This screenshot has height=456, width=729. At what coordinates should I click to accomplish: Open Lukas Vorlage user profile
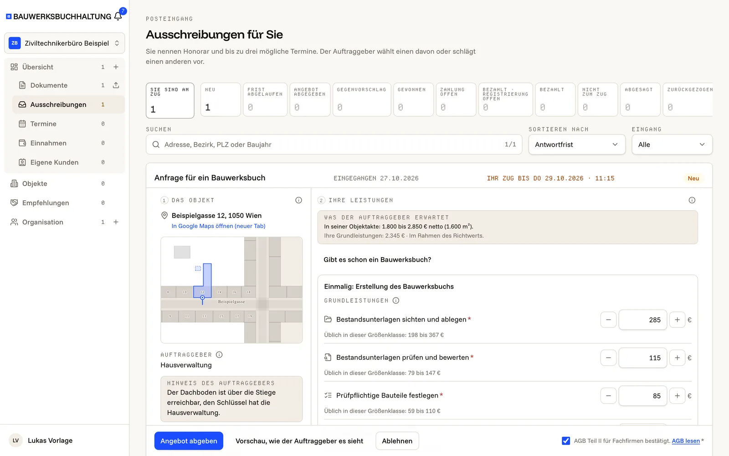coord(65,440)
